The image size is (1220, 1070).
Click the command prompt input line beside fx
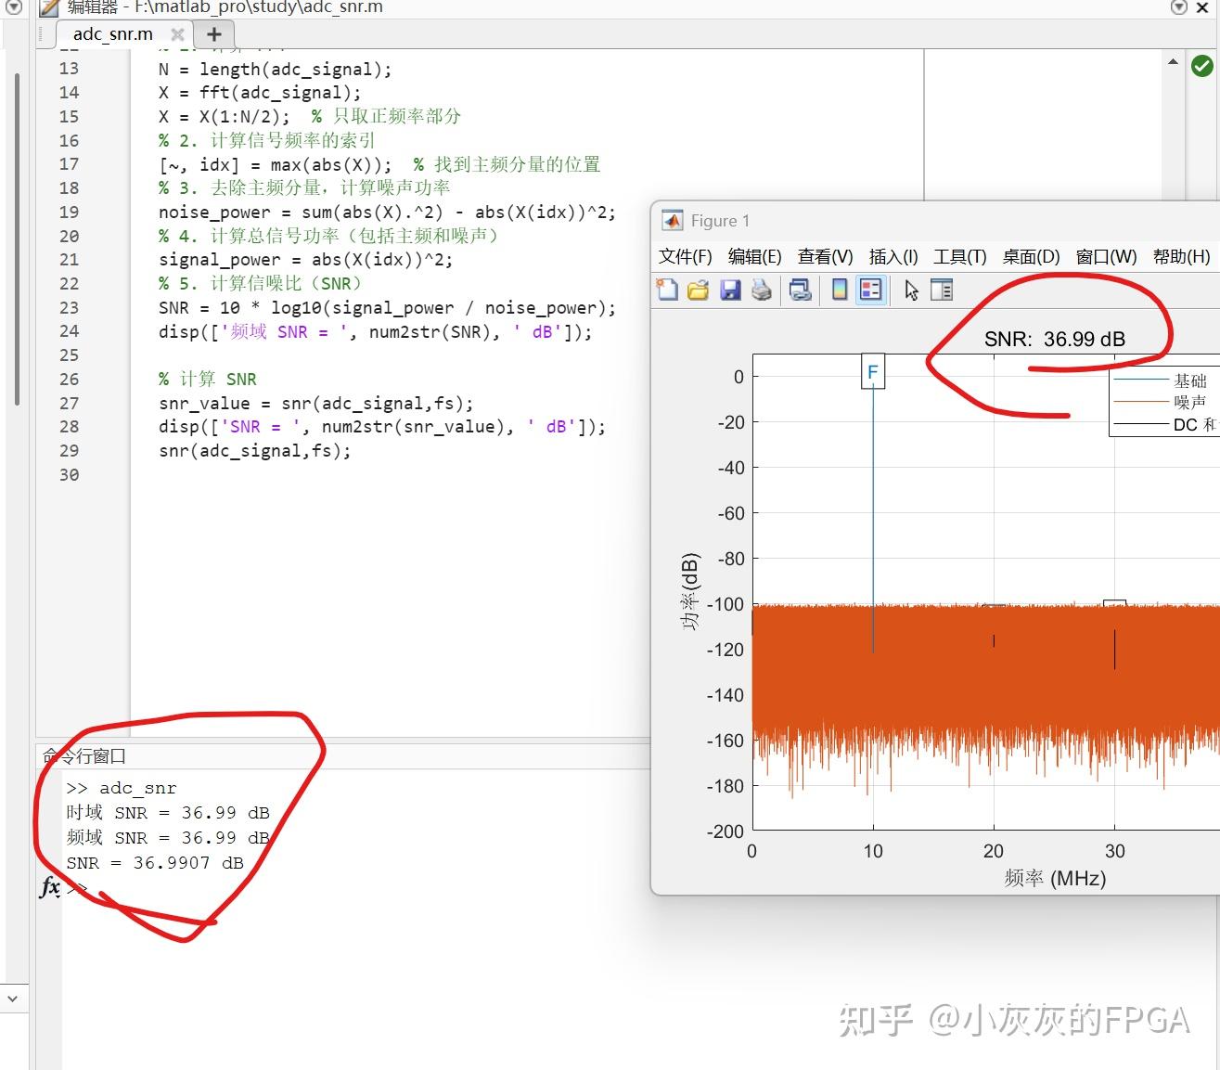[x=353, y=888]
